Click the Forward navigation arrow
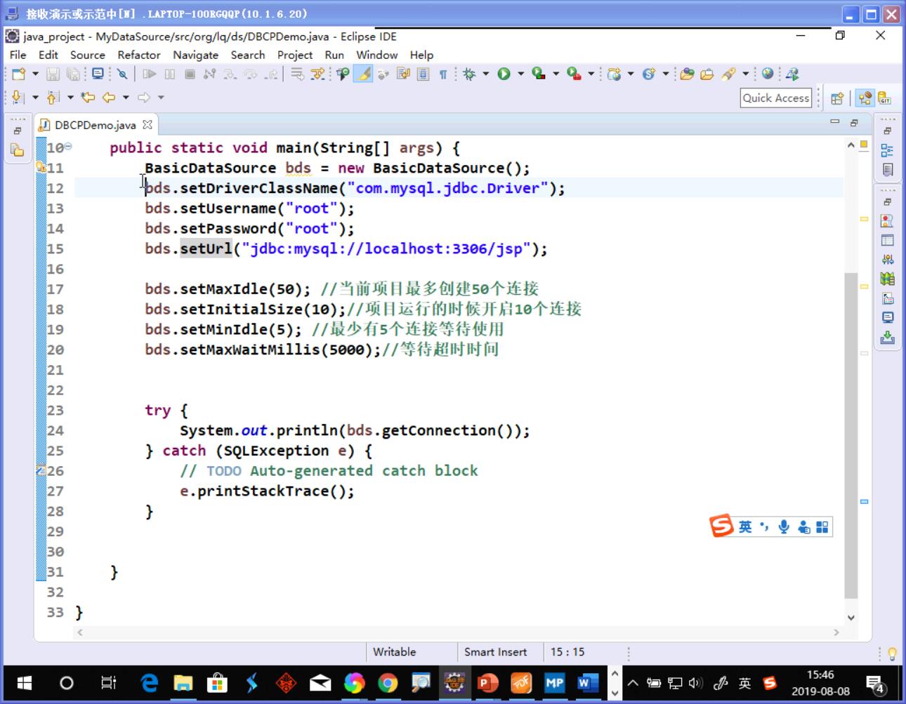 (144, 97)
